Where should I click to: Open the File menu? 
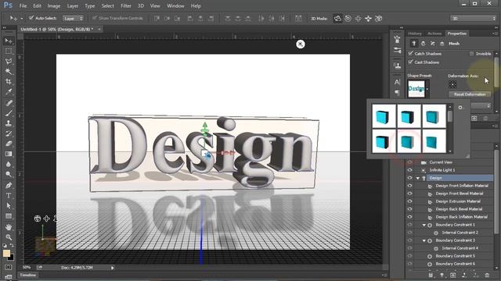[23, 5]
